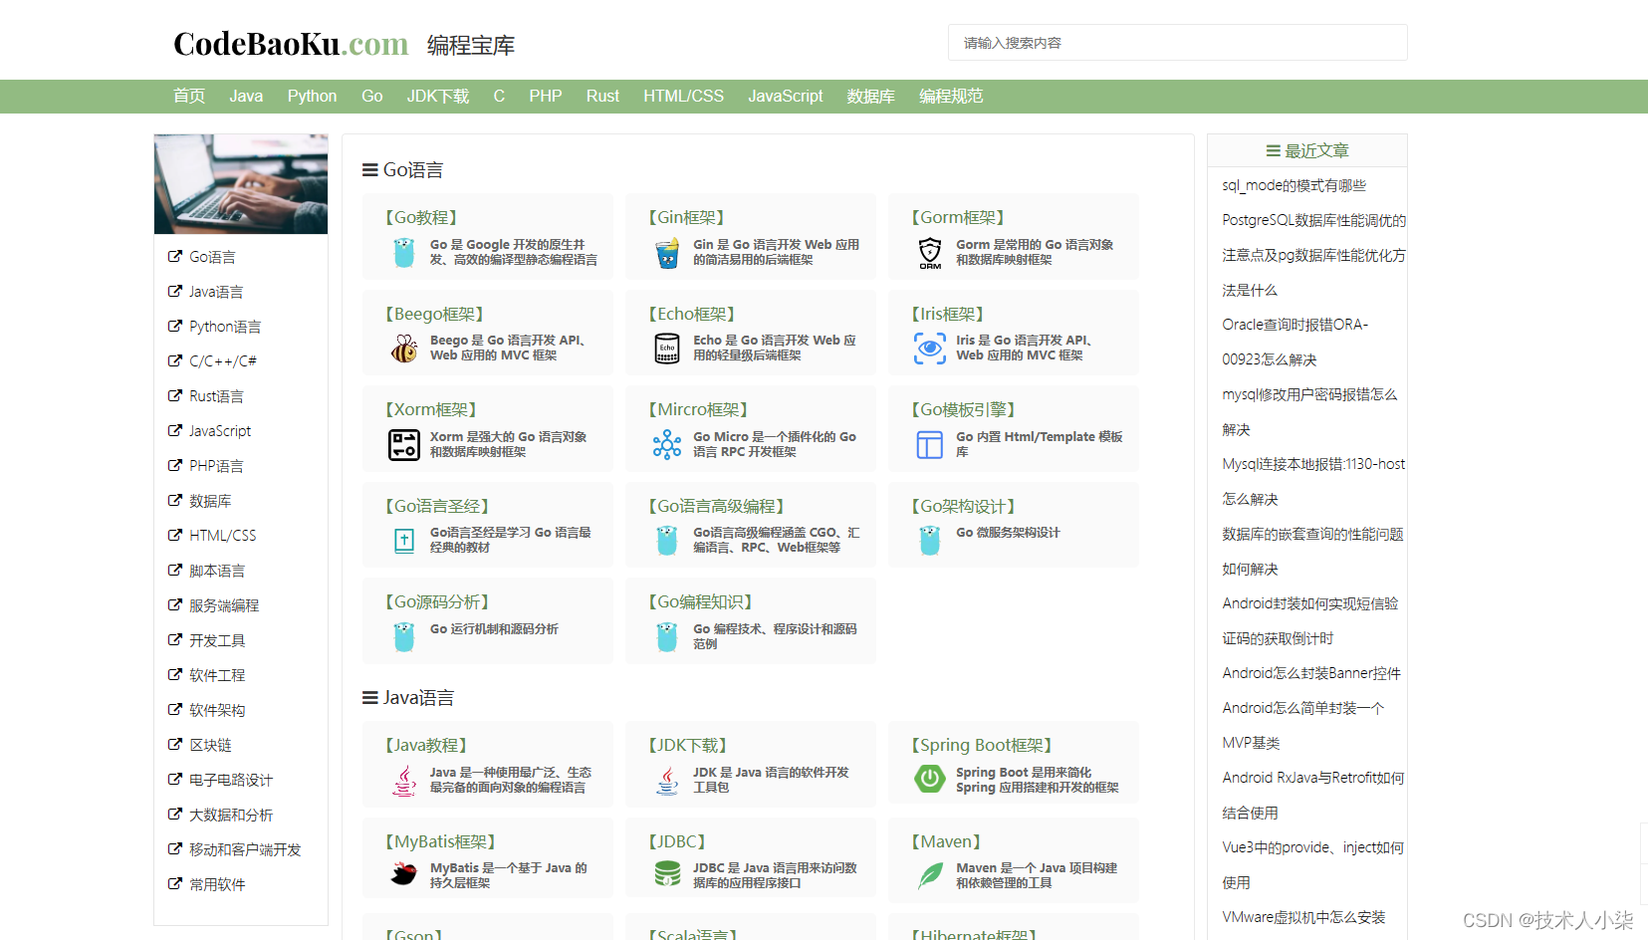Image resolution: width=1648 pixels, height=940 pixels.
Task: Open article sql_mode的模式有哪些
Action: pos(1294,185)
